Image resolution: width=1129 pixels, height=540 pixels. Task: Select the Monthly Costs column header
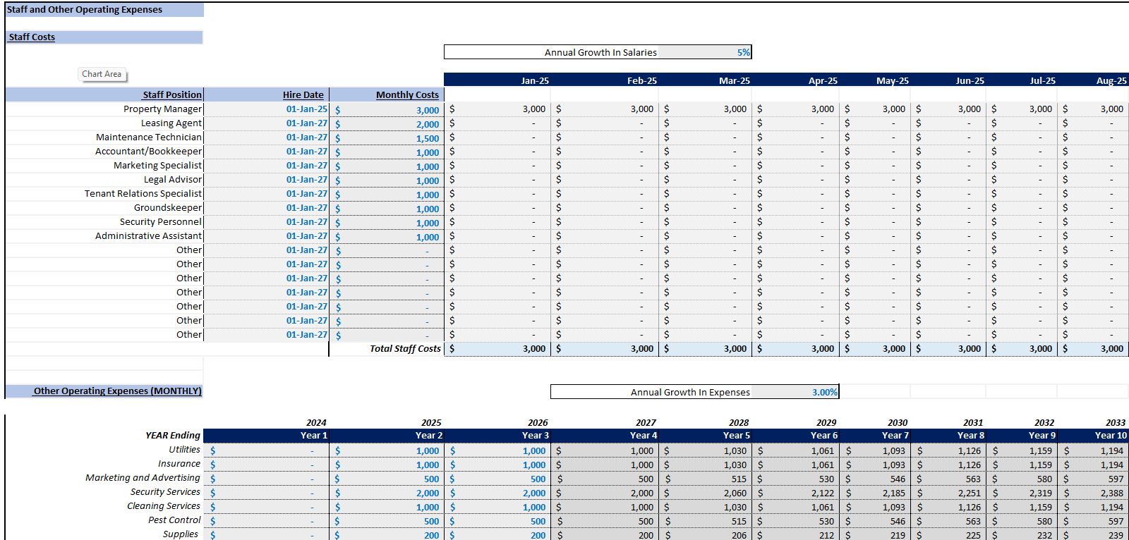407,94
